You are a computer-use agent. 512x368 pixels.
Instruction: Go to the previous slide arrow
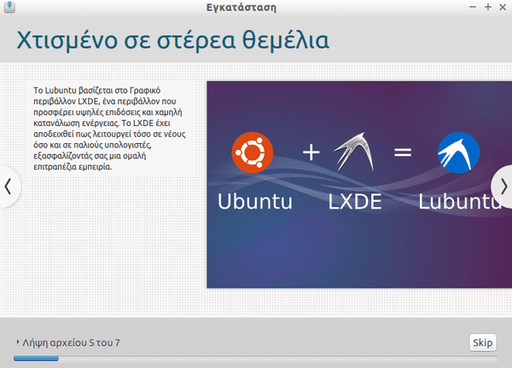click(x=9, y=187)
